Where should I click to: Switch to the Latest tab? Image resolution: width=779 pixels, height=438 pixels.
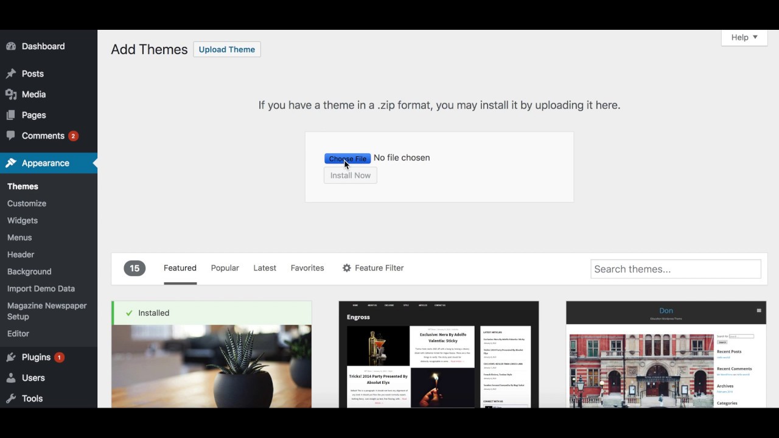[x=265, y=268]
